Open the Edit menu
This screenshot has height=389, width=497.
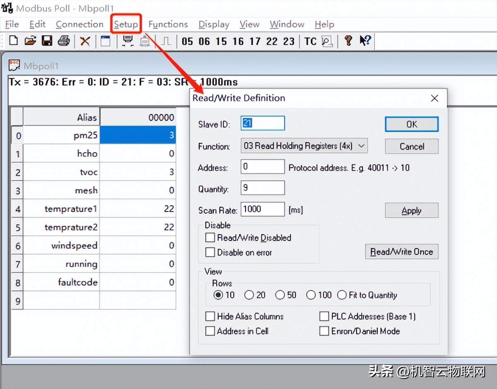[37, 24]
